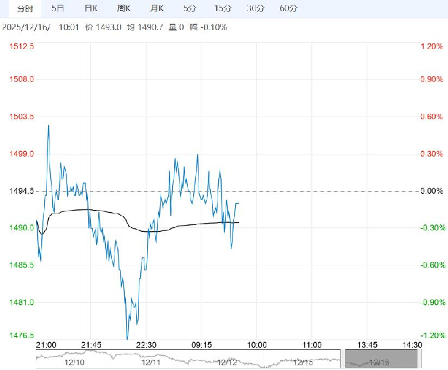Viewport: 448px width, 370px height.
Task: Click 12/15 in the bottom overview timeline
Action: point(303,363)
